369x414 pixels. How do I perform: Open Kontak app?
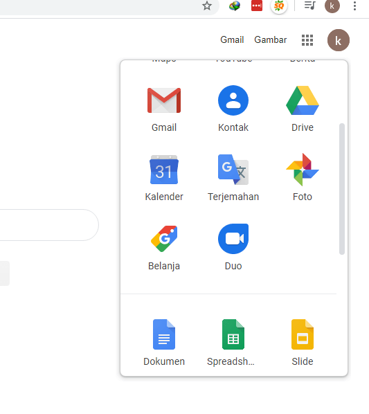(x=233, y=109)
